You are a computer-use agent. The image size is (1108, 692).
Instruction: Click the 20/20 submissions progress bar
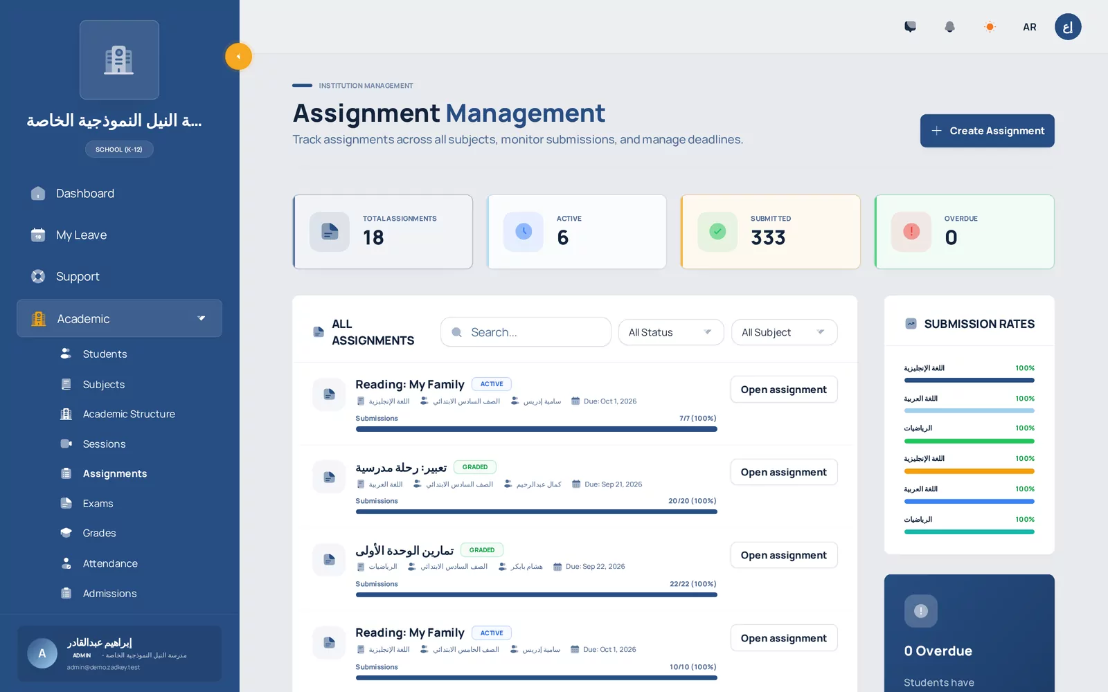(537, 512)
